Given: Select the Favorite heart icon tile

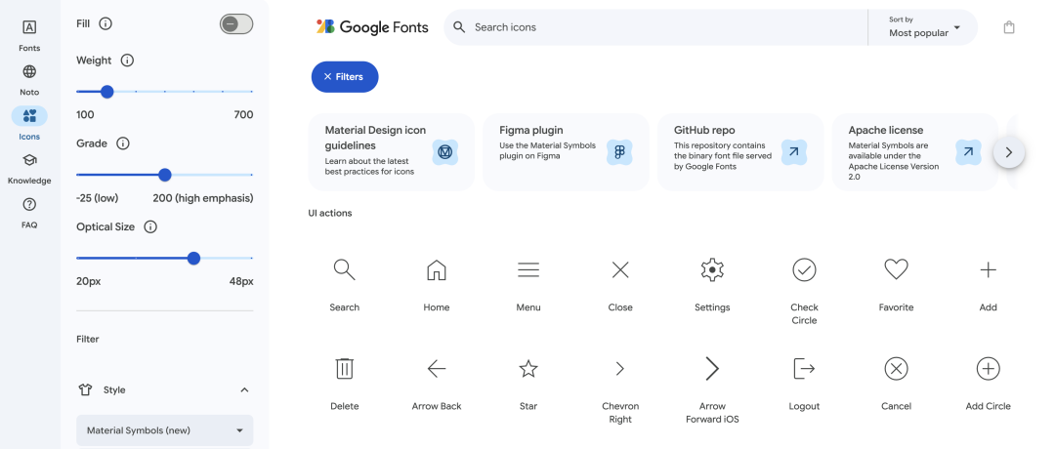Looking at the screenshot, I should 896,284.
